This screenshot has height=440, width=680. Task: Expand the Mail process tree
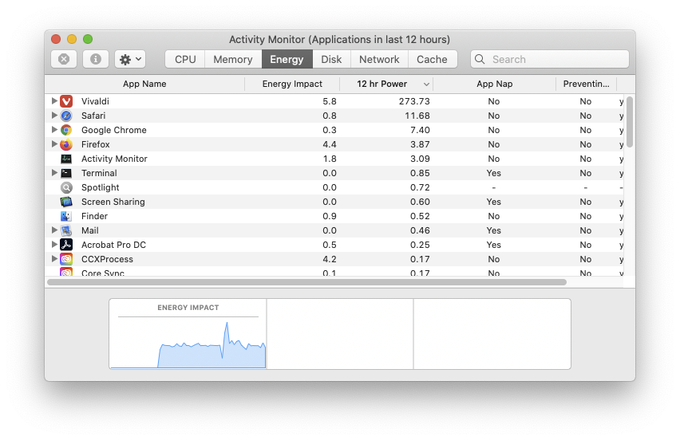(x=54, y=230)
